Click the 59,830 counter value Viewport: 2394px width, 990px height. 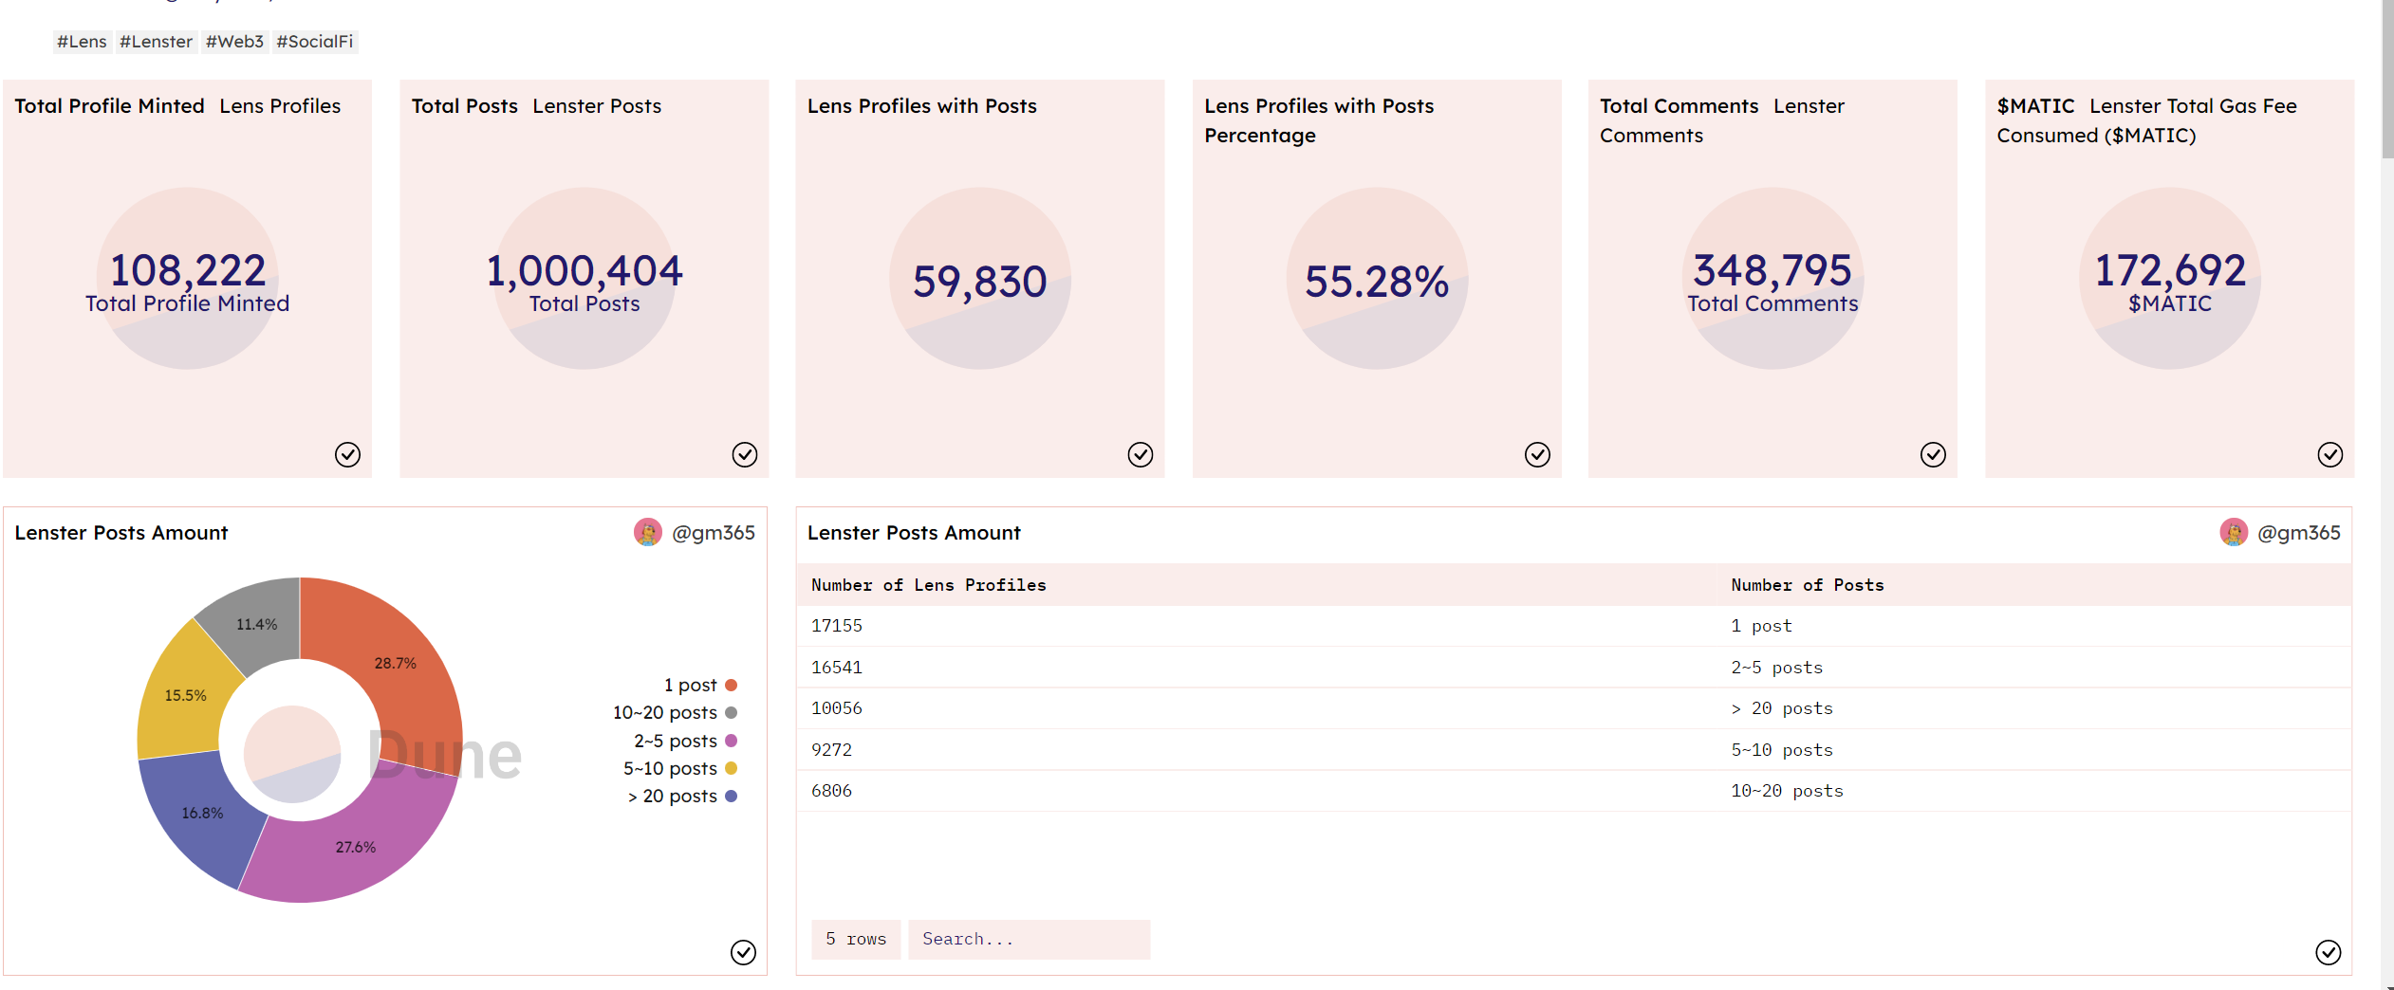(980, 282)
